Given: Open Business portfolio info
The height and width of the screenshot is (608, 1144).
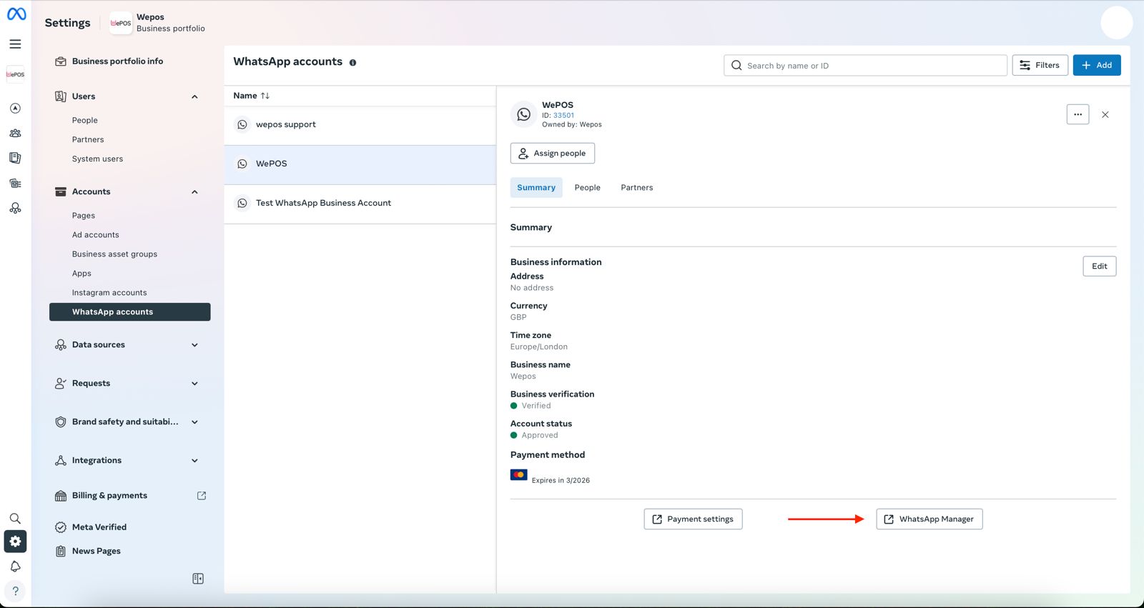Looking at the screenshot, I should point(117,61).
